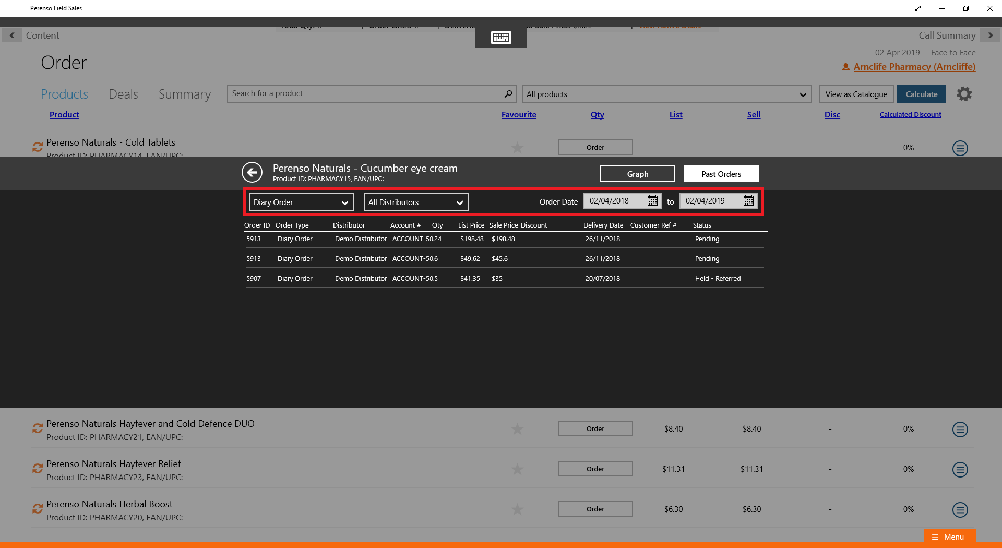Sort by Sell column header
1002x548 pixels.
[754, 114]
